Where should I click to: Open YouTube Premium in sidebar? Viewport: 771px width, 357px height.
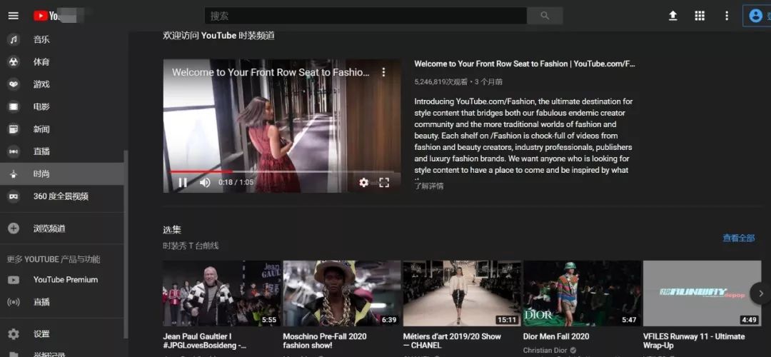62,280
